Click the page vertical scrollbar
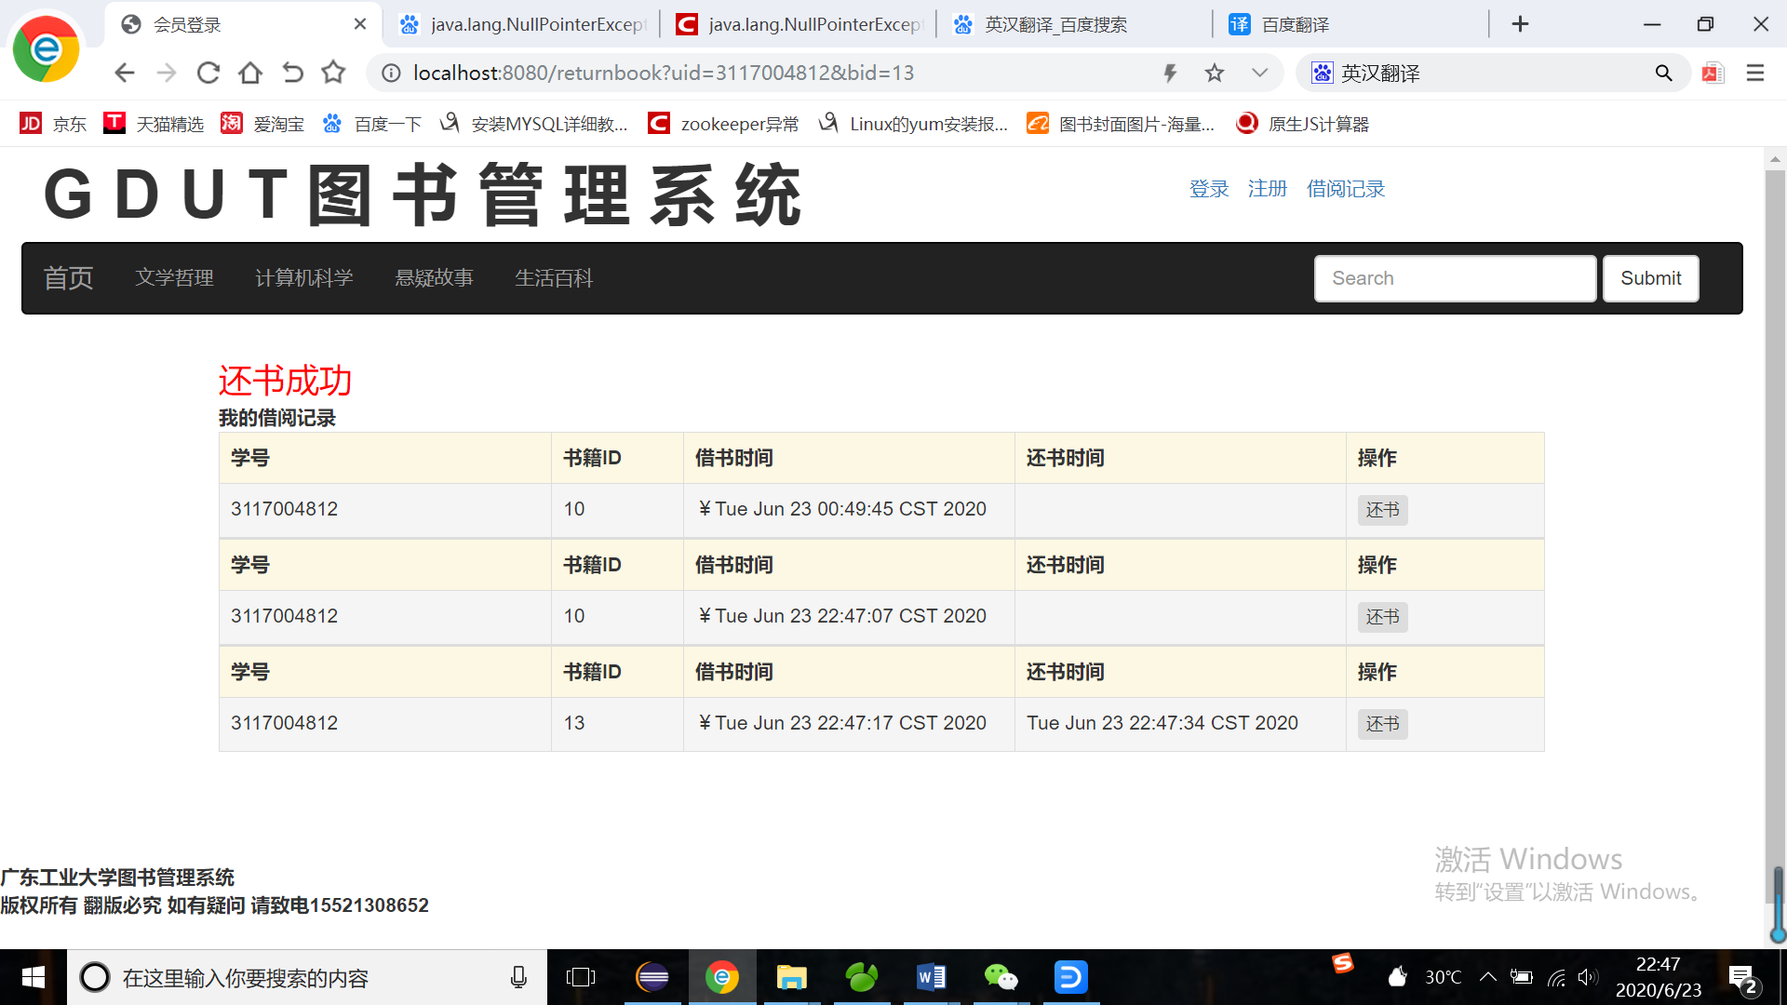The image size is (1787, 1005). coord(1775,521)
